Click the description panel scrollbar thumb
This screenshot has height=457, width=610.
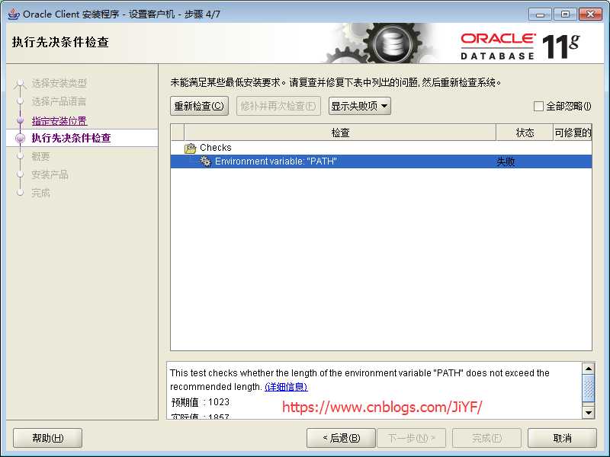pos(588,388)
